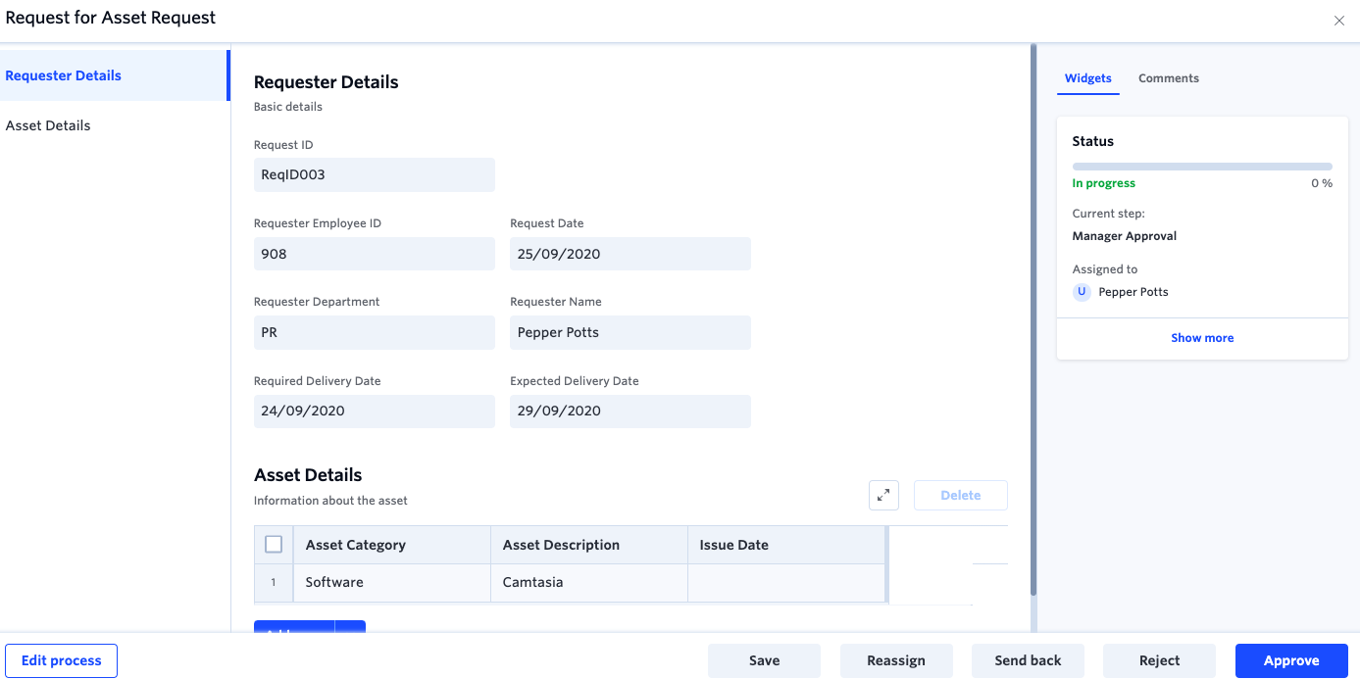
Task: Click the form's vertical scrollbar
Action: 1033,314
